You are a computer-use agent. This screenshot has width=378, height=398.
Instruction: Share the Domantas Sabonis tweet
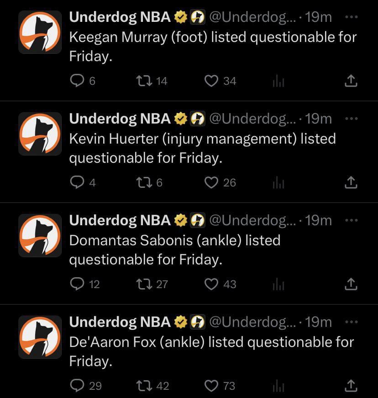(350, 284)
